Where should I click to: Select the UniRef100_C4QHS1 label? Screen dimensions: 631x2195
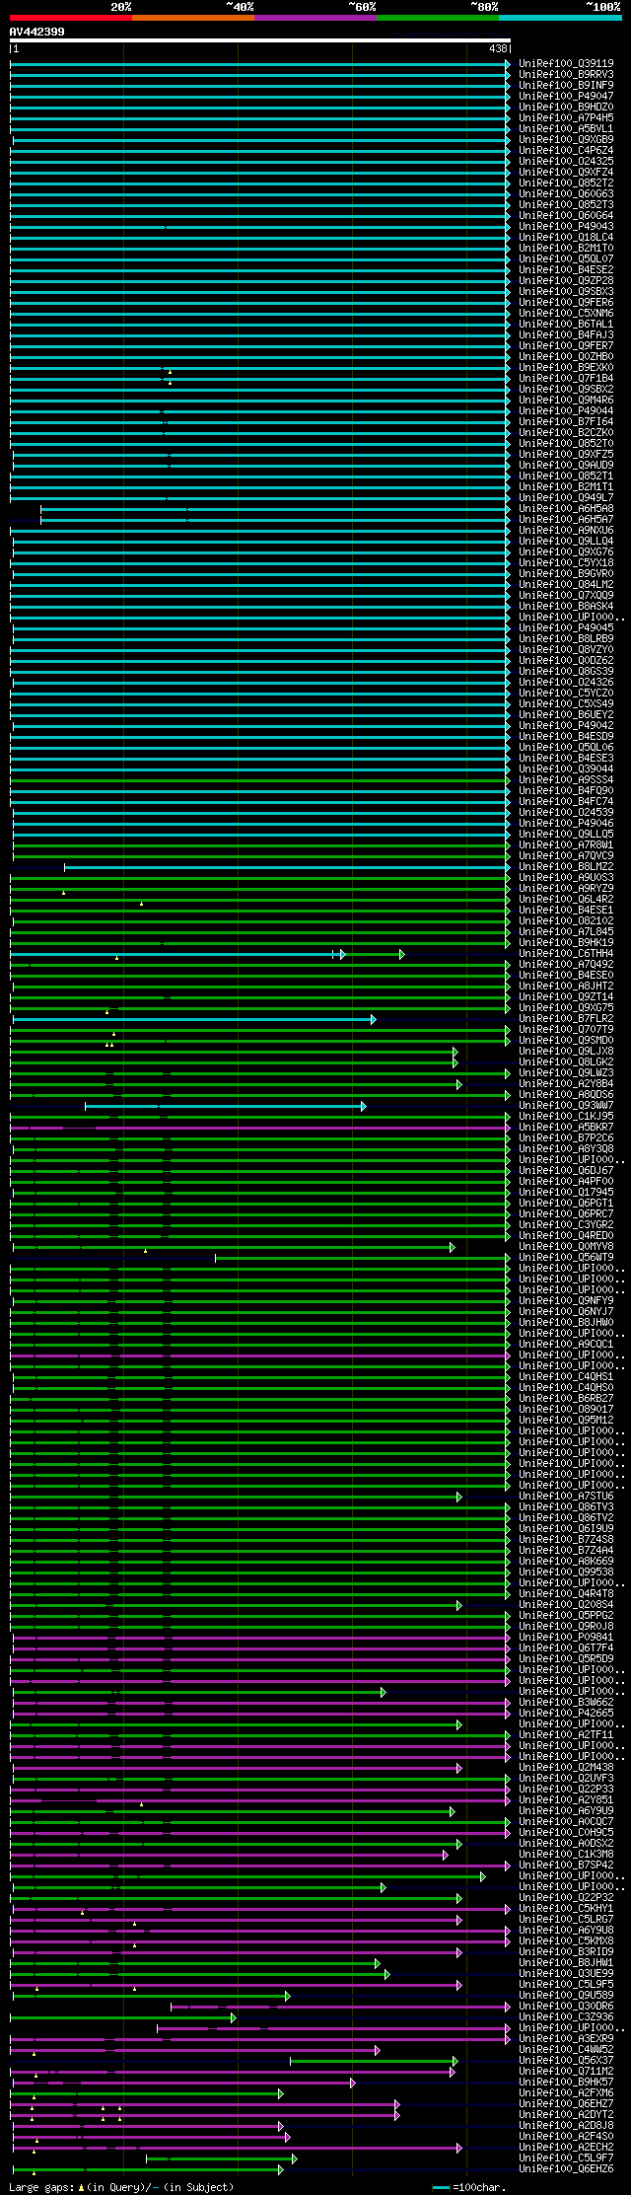click(x=566, y=1377)
